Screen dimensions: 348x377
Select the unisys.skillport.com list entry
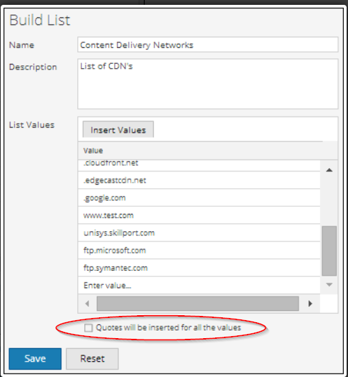[199, 233]
